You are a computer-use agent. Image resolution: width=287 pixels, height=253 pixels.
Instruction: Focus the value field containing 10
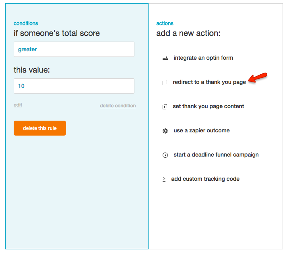pos(74,86)
